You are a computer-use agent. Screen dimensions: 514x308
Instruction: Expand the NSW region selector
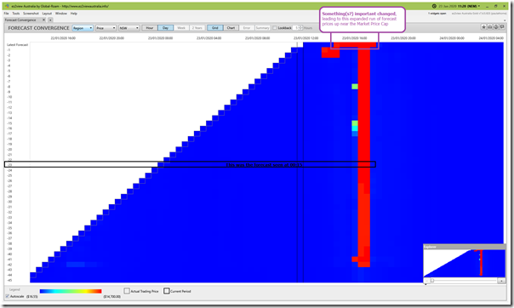(128, 28)
